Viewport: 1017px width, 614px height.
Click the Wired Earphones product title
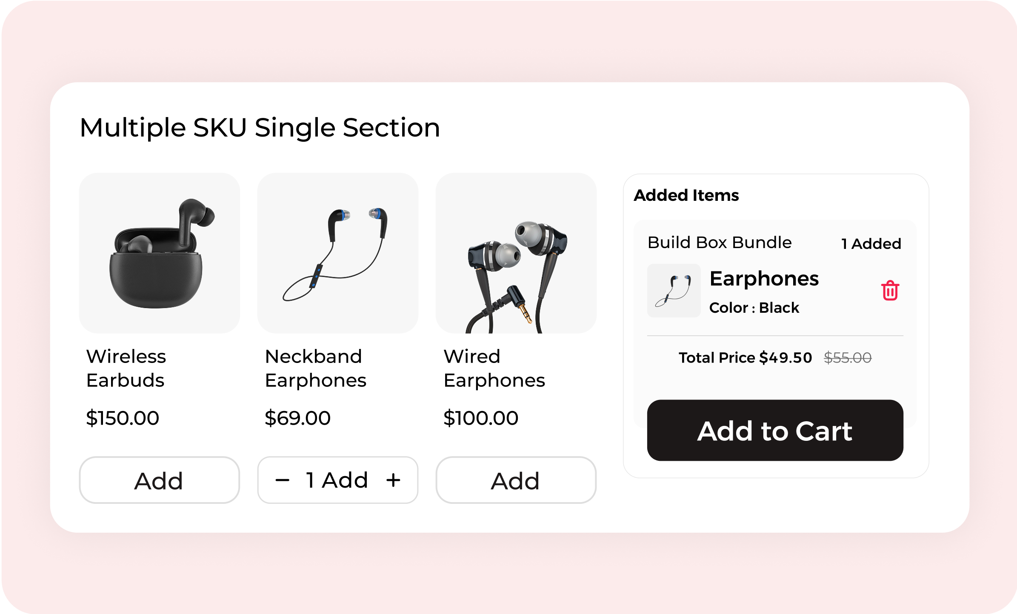[x=494, y=368]
